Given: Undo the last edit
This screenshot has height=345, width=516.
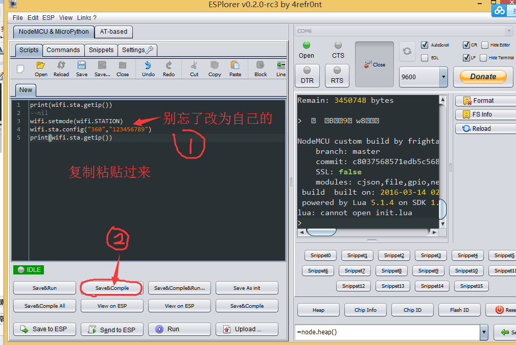Looking at the screenshot, I should coord(149,69).
